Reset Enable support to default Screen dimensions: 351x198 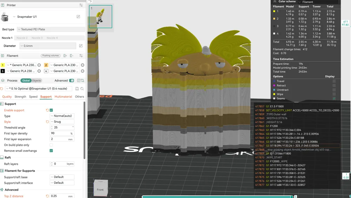click(x=47, y=110)
